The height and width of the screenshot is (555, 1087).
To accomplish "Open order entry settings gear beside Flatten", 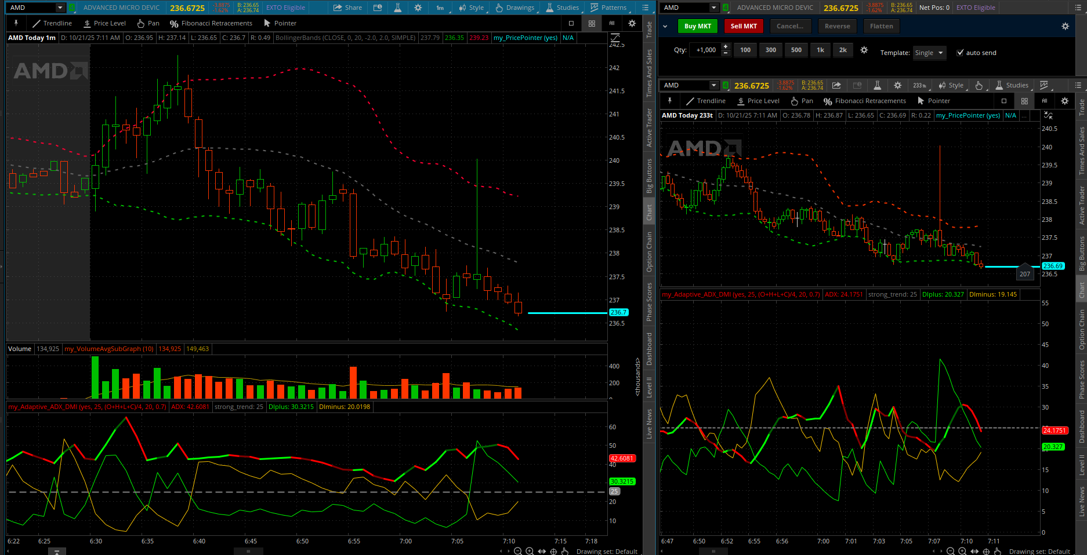I will 1064,26.
